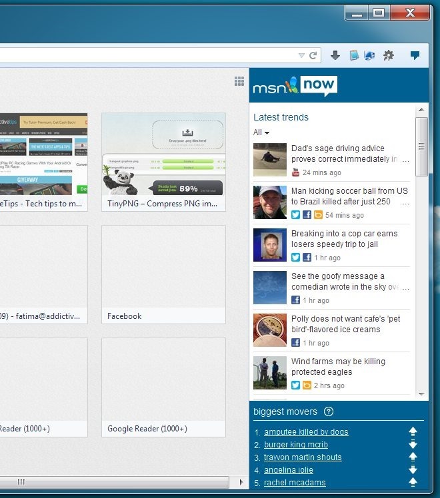Open the Downloads arrow in toolbar
This screenshot has height=498, width=440.
point(335,55)
